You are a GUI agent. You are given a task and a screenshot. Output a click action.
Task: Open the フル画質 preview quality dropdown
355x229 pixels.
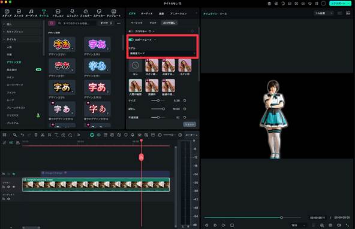click(x=323, y=13)
